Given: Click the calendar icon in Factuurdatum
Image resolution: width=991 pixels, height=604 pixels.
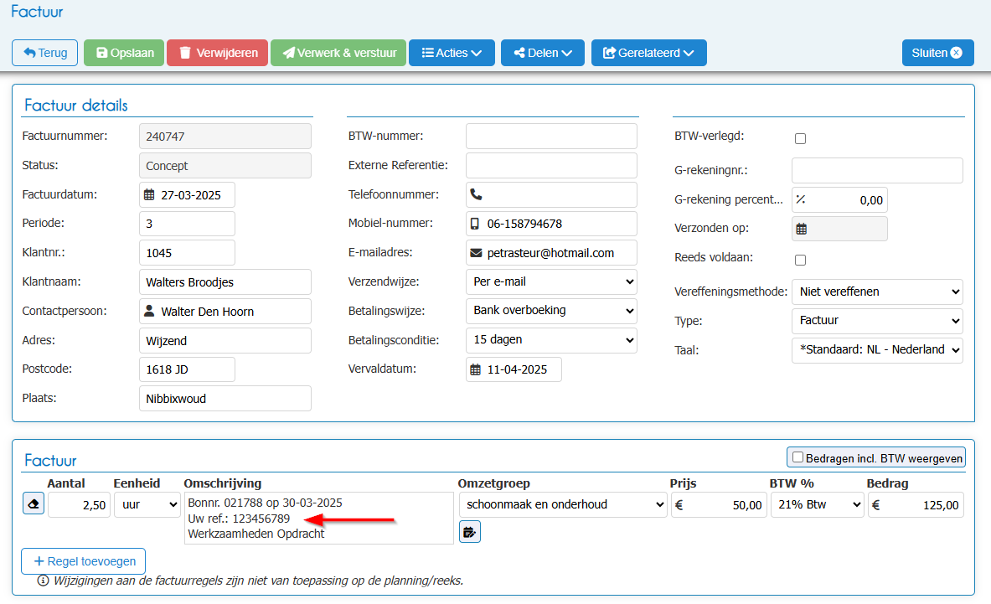Looking at the screenshot, I should click(149, 194).
